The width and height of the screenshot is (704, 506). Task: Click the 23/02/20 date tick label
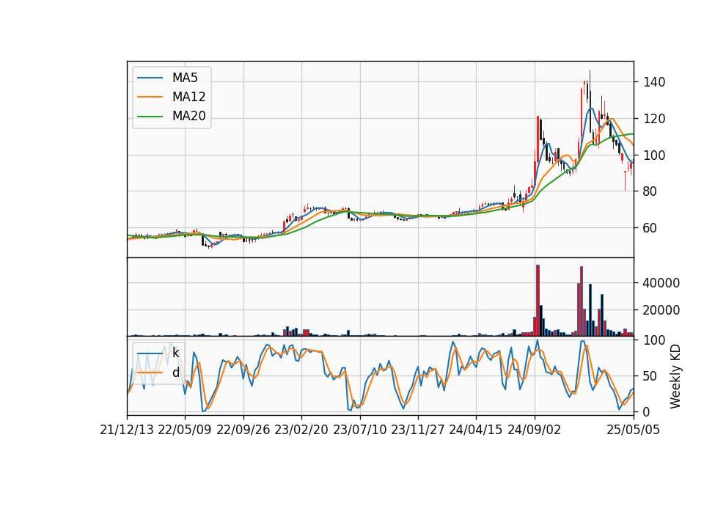click(x=301, y=430)
